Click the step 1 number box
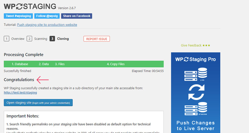Image resolution: width=249 pixels, height=133 pixels. [x=6, y=38]
